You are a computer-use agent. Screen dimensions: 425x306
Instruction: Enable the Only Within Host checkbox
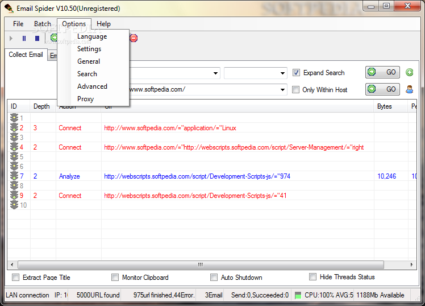pos(295,89)
